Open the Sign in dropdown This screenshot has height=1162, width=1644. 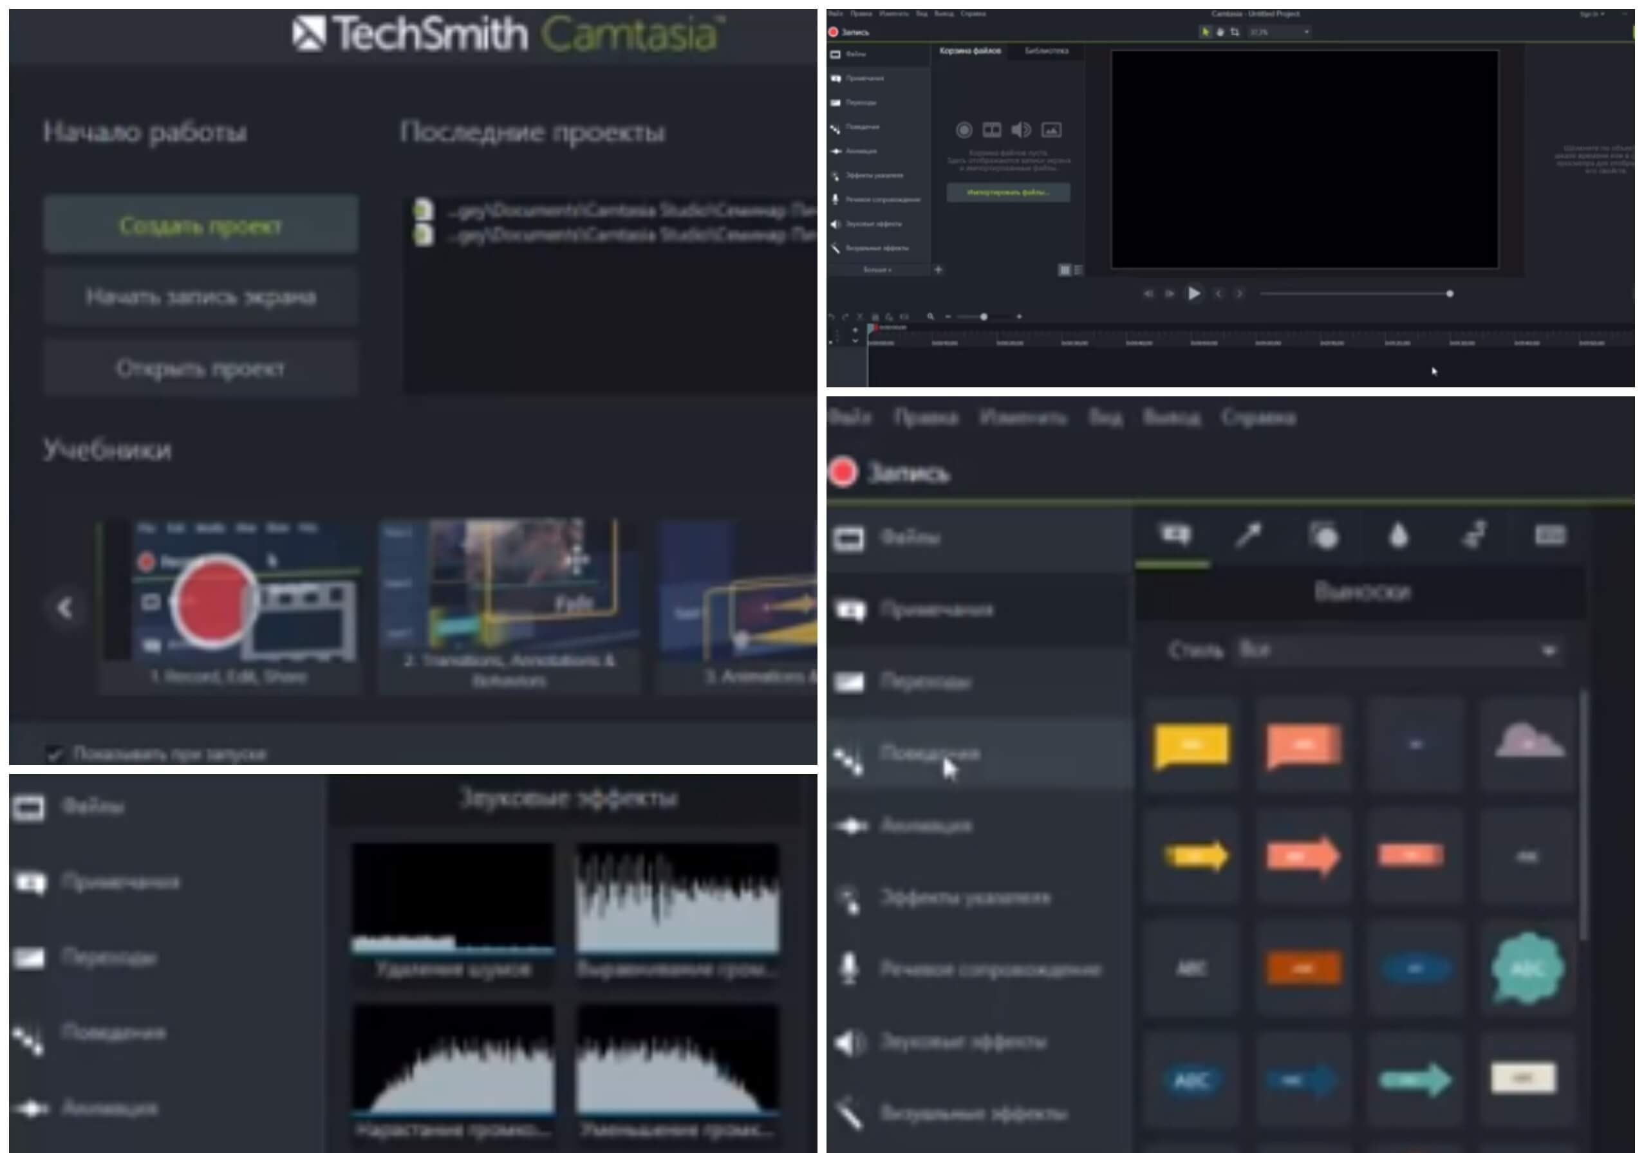tap(1593, 14)
